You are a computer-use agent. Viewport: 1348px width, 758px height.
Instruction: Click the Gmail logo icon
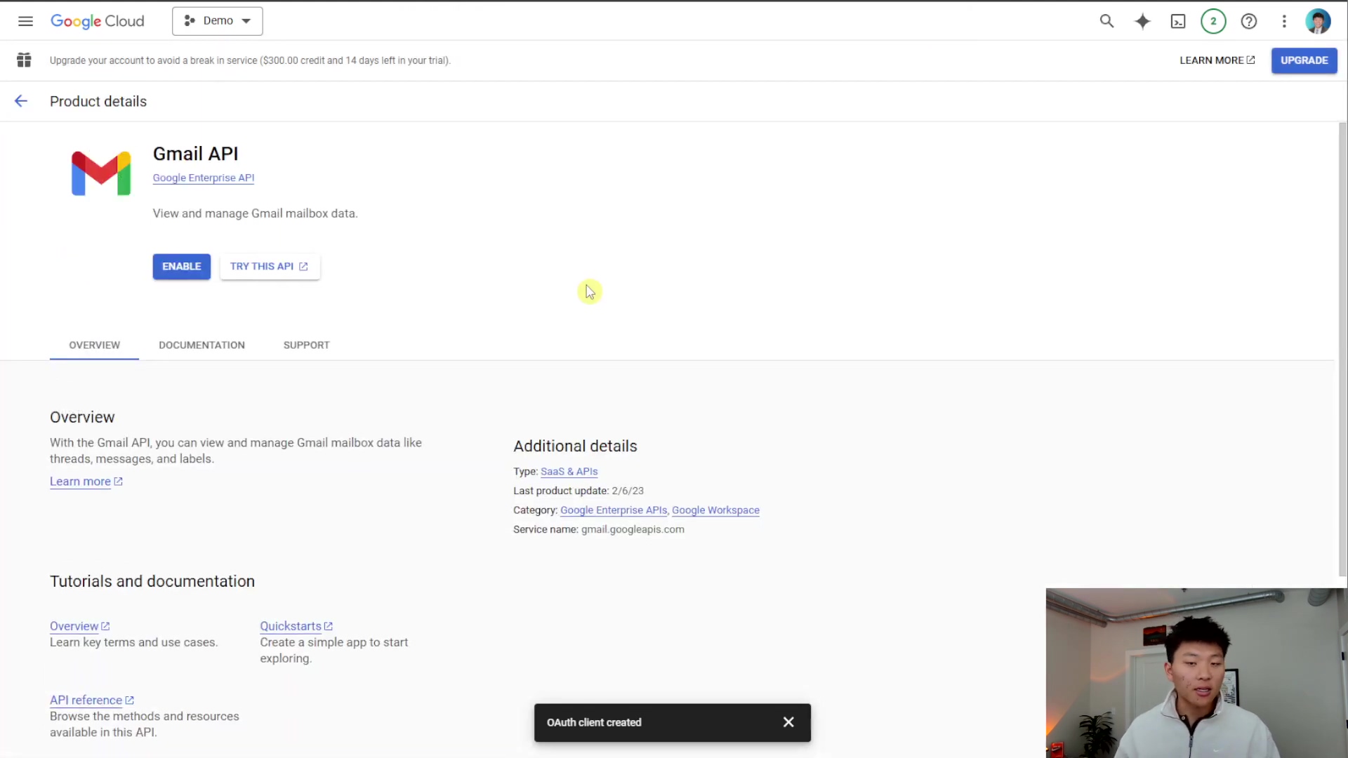(x=101, y=173)
